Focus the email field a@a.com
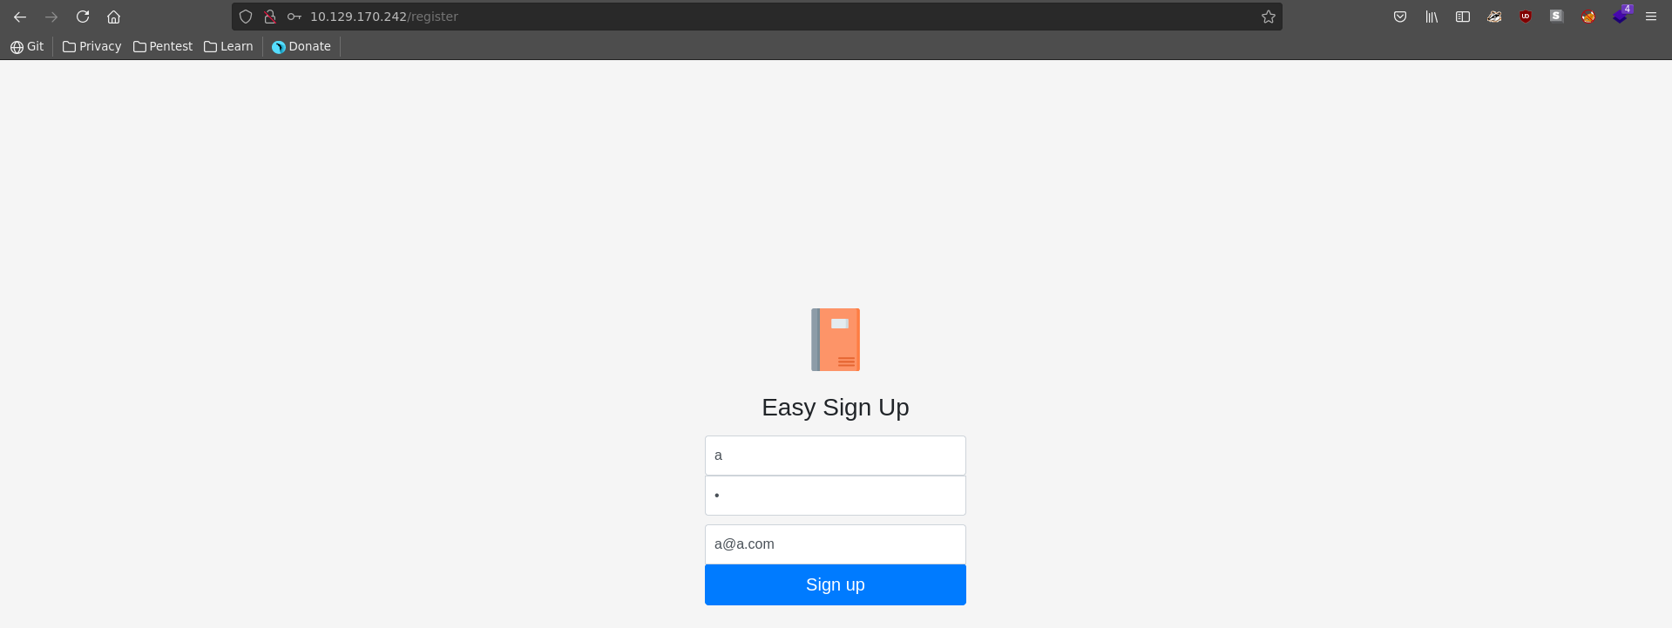 click(836, 544)
